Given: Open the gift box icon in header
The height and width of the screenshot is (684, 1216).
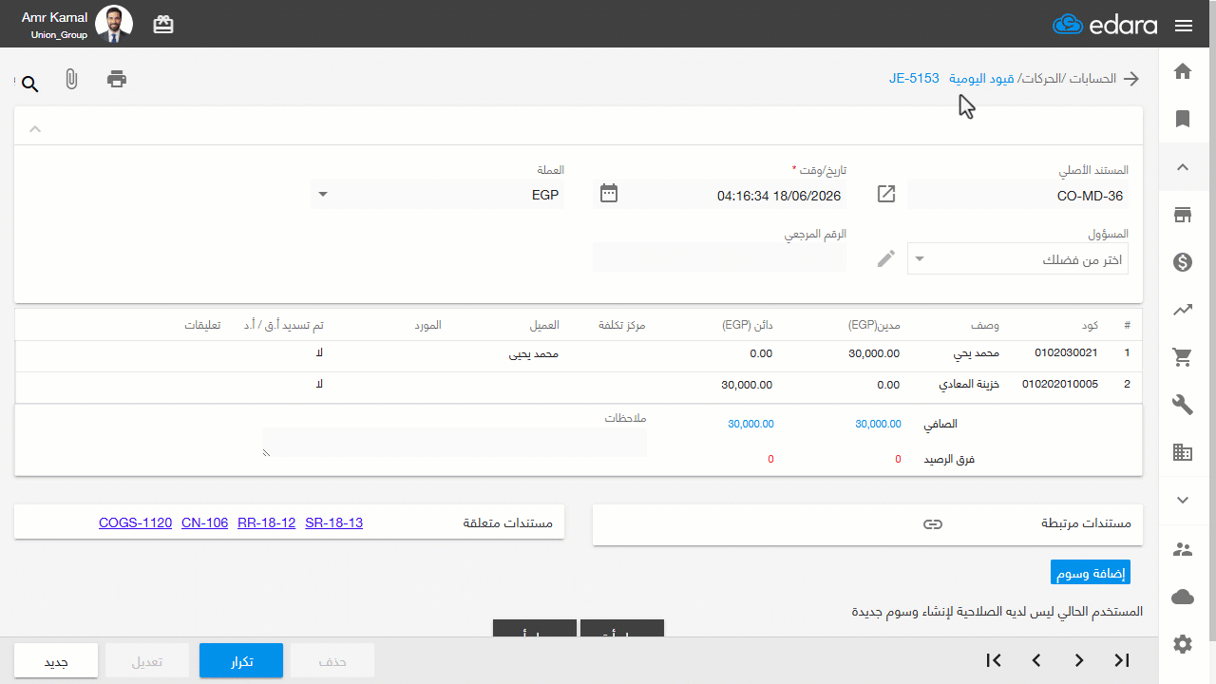Looking at the screenshot, I should (163, 25).
